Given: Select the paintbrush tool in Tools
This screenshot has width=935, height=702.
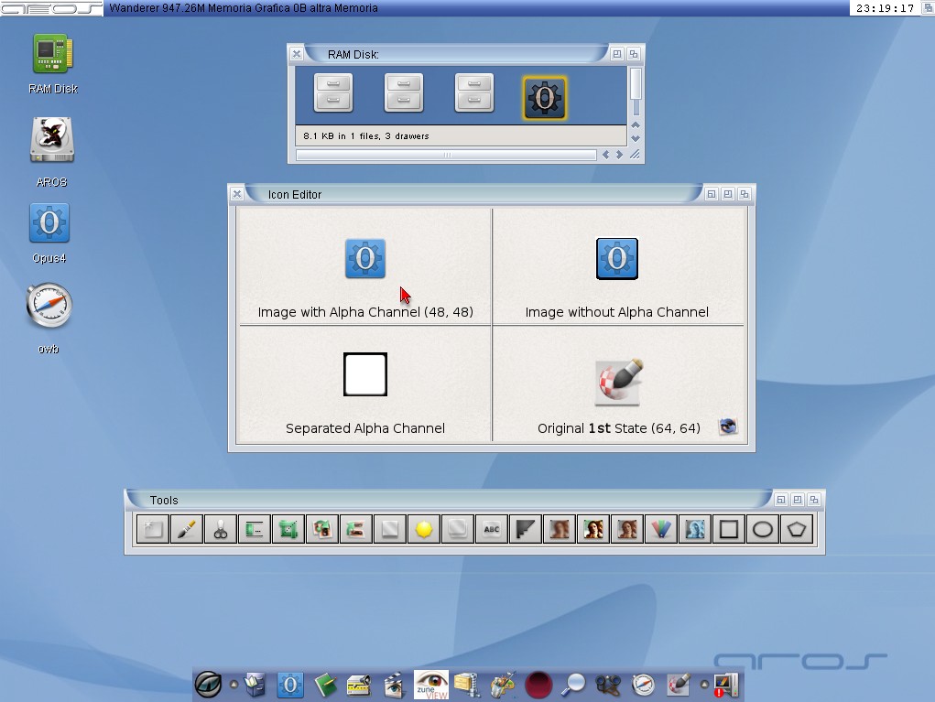Looking at the screenshot, I should tap(187, 529).
